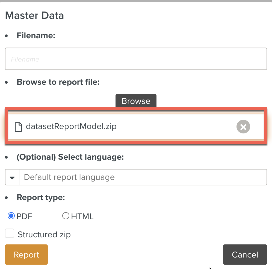Click the Master Data heading
The height and width of the screenshot is (269, 272).
[x=34, y=15]
